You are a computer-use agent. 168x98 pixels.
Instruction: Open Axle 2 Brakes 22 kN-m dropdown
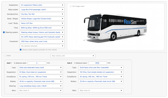click(101, 81)
